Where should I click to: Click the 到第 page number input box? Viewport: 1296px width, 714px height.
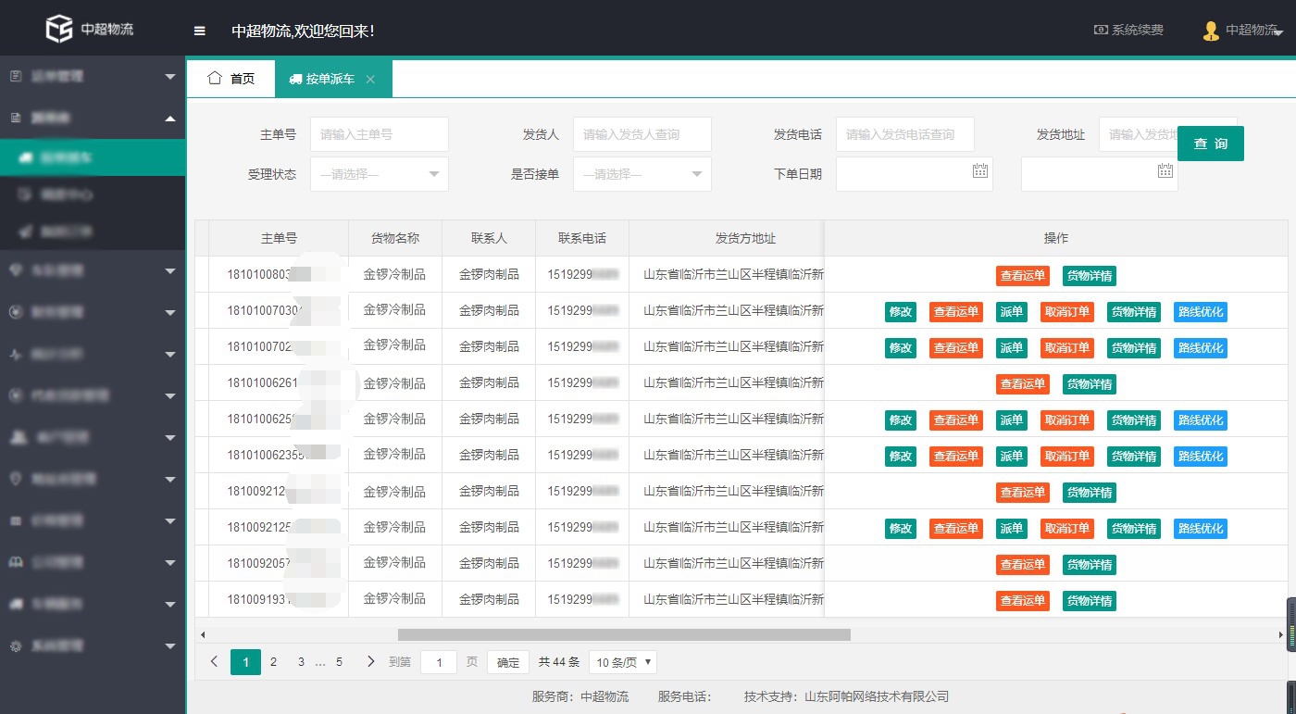439,662
